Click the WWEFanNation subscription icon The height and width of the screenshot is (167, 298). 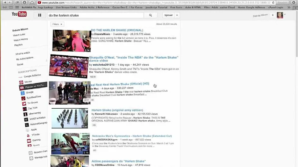pos(26,119)
